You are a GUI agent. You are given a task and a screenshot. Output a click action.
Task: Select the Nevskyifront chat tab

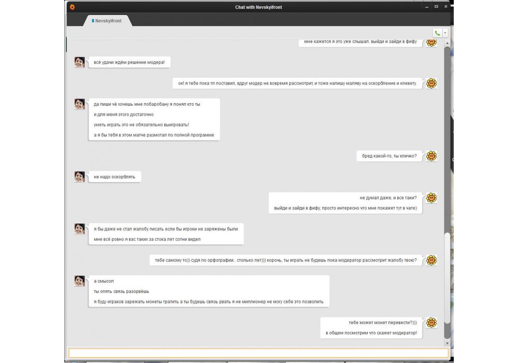(x=108, y=21)
